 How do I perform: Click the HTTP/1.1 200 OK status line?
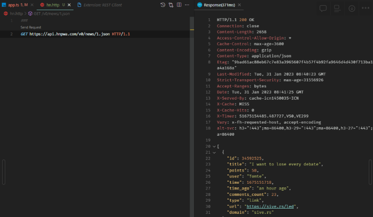pos(235,20)
